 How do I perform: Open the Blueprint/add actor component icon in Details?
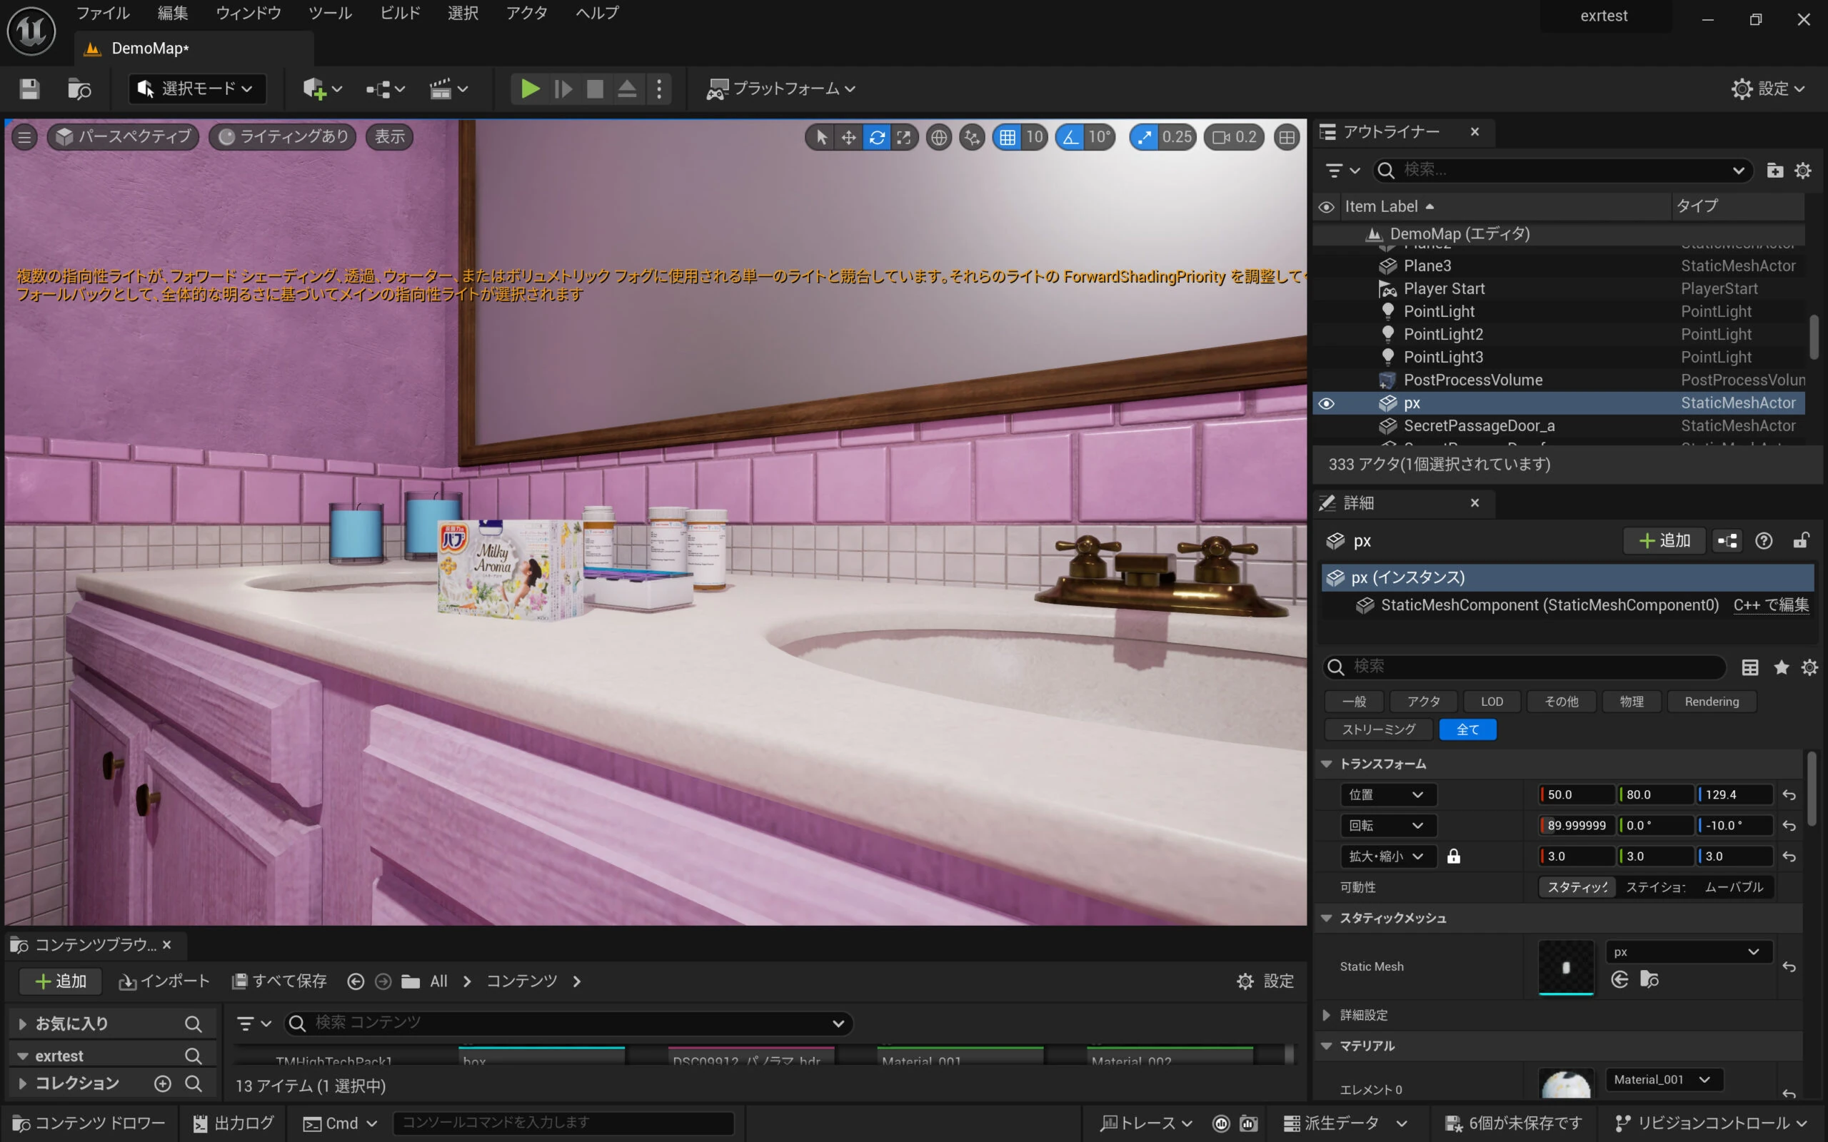[x=1727, y=541]
